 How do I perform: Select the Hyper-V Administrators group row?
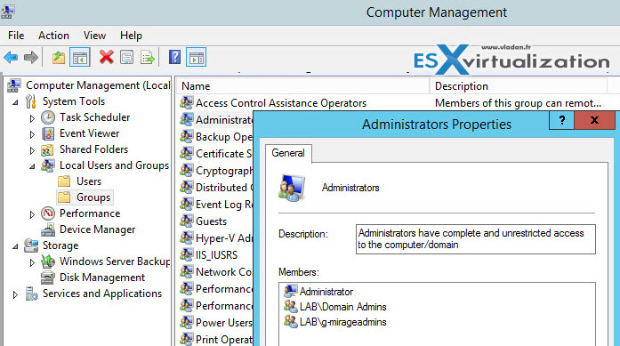pyautogui.click(x=224, y=238)
